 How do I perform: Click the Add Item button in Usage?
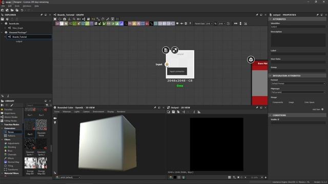point(318,109)
